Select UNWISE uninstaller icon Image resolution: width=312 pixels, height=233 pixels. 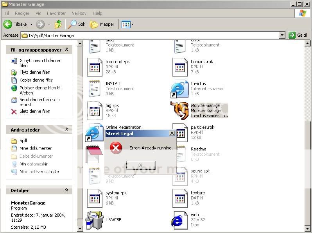[95, 220]
